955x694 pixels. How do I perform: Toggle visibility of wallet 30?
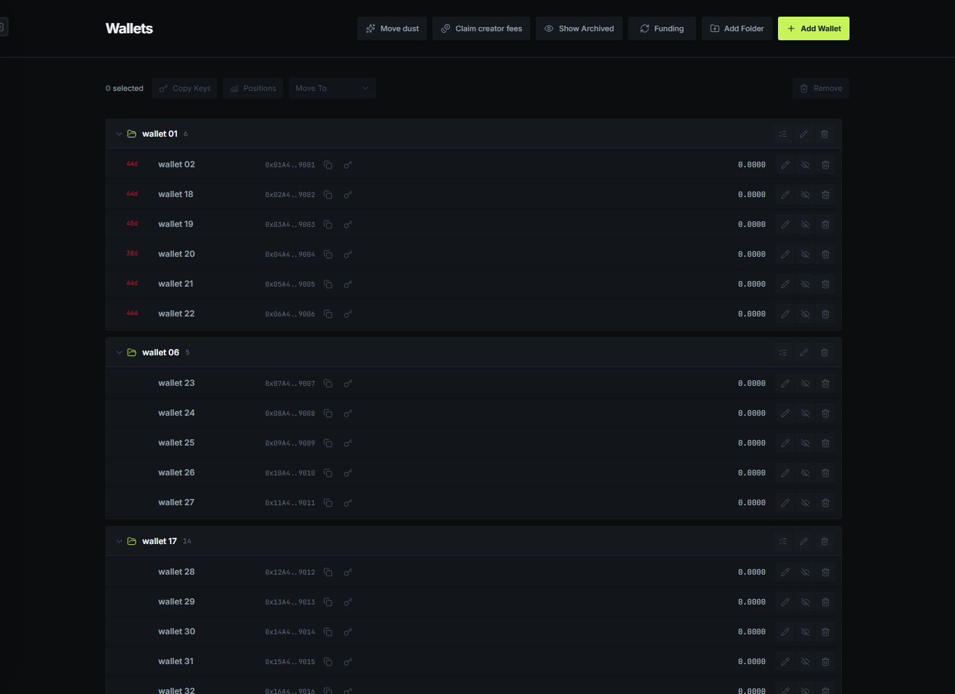805,632
